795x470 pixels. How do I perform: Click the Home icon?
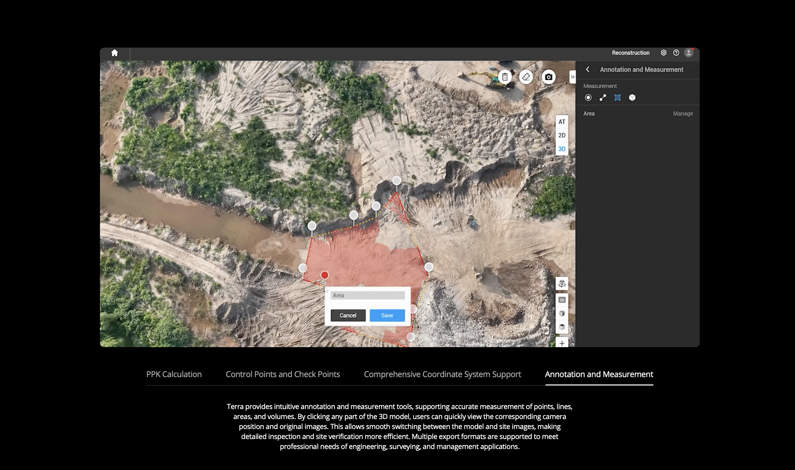[x=114, y=53]
